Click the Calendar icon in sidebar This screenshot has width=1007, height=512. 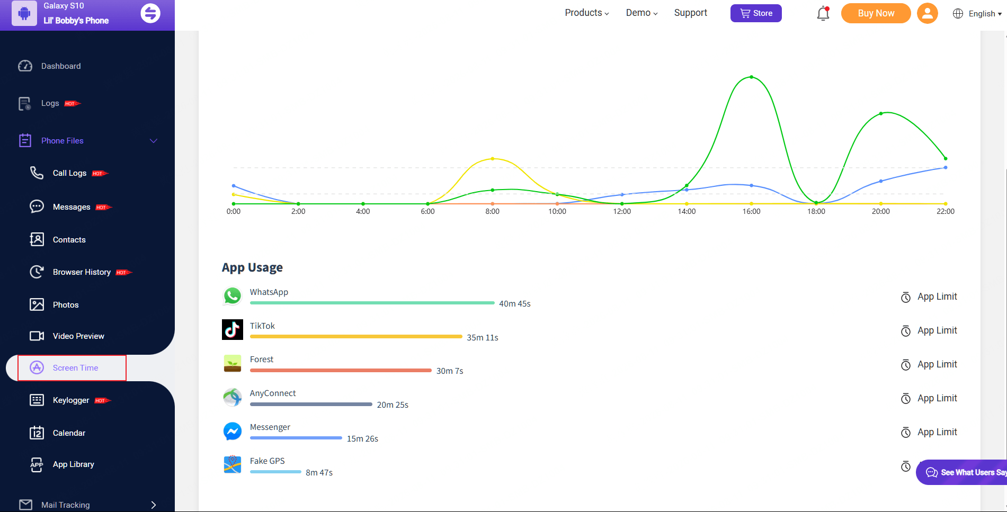(x=37, y=433)
